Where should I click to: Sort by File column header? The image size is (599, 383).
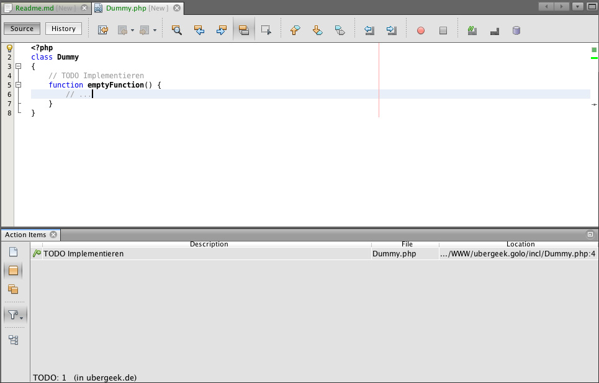tap(407, 244)
